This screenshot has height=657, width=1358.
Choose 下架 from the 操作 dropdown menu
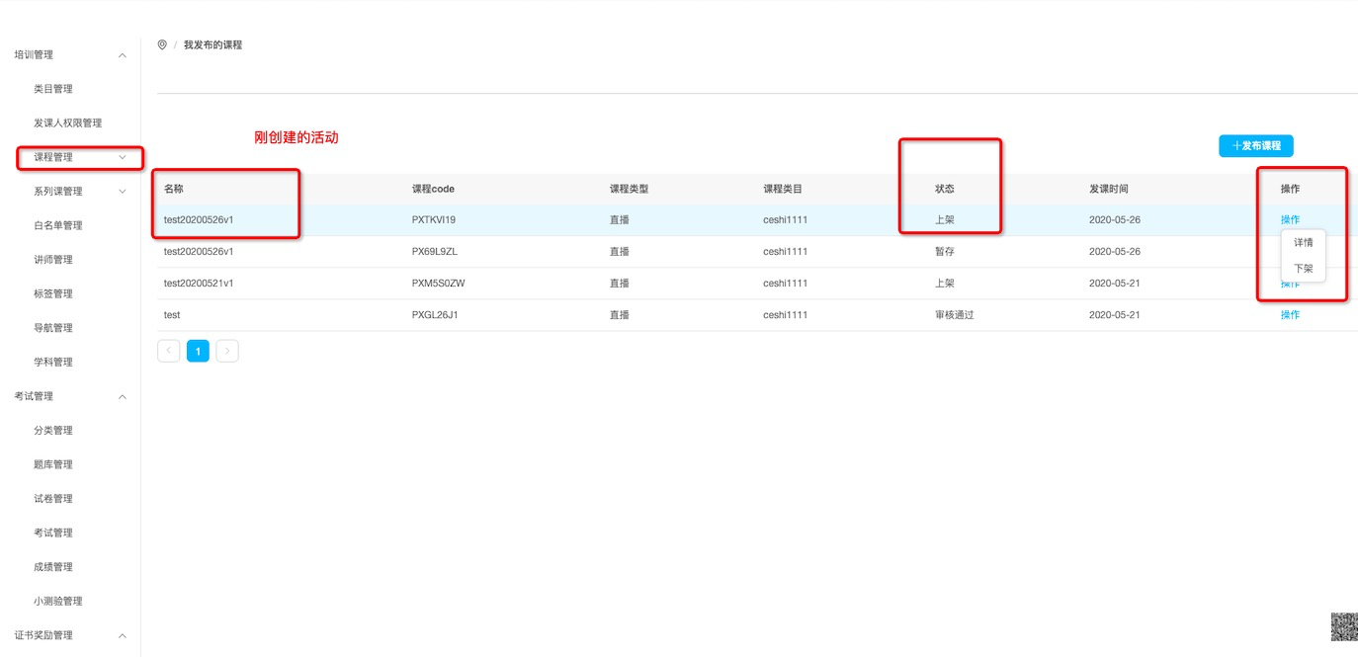click(x=1304, y=268)
